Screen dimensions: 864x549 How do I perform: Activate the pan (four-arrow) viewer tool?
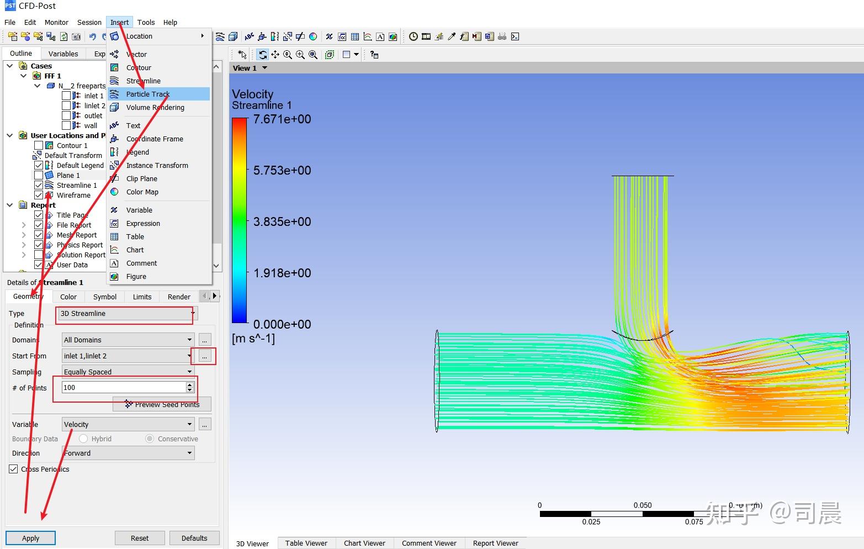point(275,55)
